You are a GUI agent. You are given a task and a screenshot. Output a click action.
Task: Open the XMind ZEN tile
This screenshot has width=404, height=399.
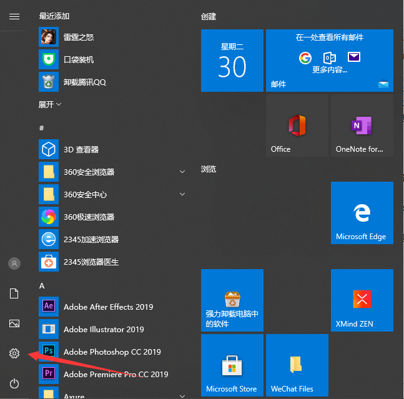point(362,300)
